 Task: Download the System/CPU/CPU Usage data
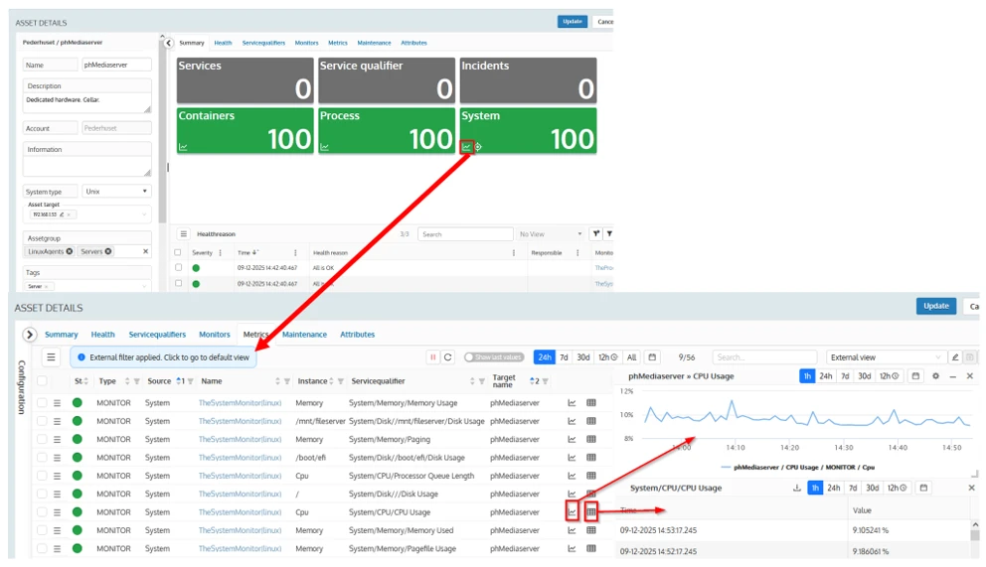(796, 489)
